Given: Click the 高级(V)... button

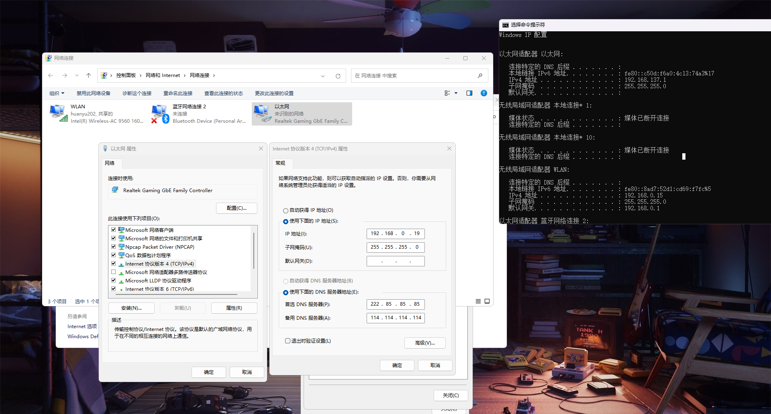Looking at the screenshot, I should point(425,343).
